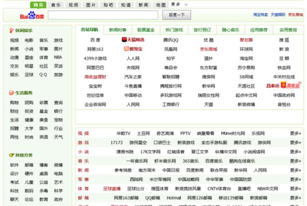Click the 休闲娱乐 section icon
This screenshot has height=206, width=307.
[11, 31]
